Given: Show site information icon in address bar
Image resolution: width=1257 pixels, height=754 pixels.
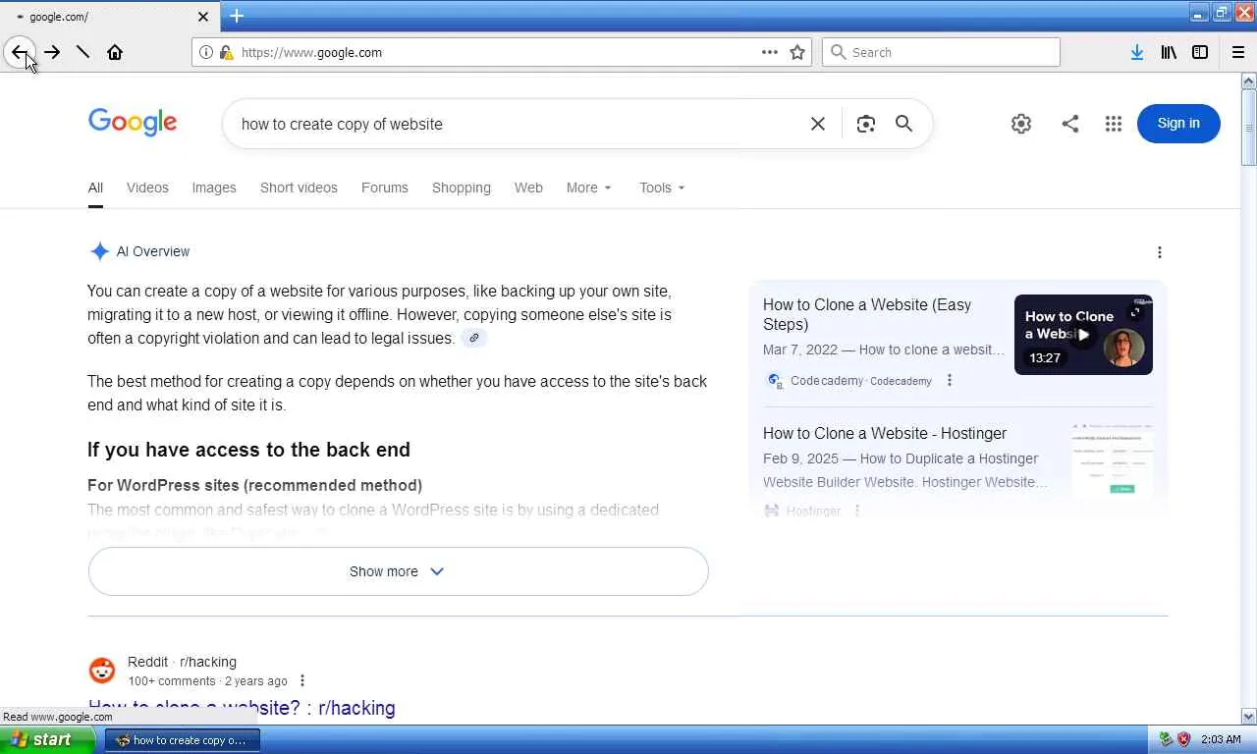Looking at the screenshot, I should tap(206, 52).
